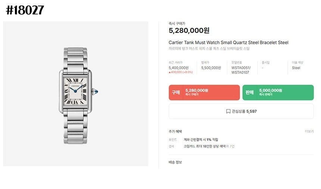Click the Steel representative color value
The image size is (321, 189).
pyautogui.click(x=296, y=68)
